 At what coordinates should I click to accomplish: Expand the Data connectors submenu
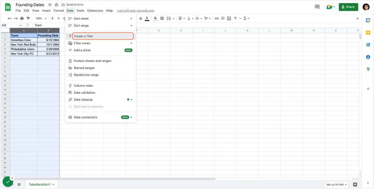coord(101,117)
